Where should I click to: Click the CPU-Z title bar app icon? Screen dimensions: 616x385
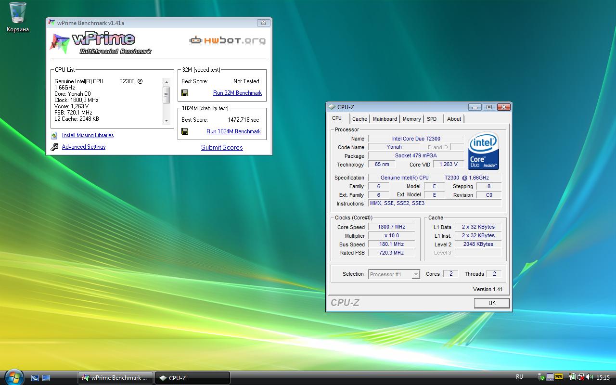(332, 107)
